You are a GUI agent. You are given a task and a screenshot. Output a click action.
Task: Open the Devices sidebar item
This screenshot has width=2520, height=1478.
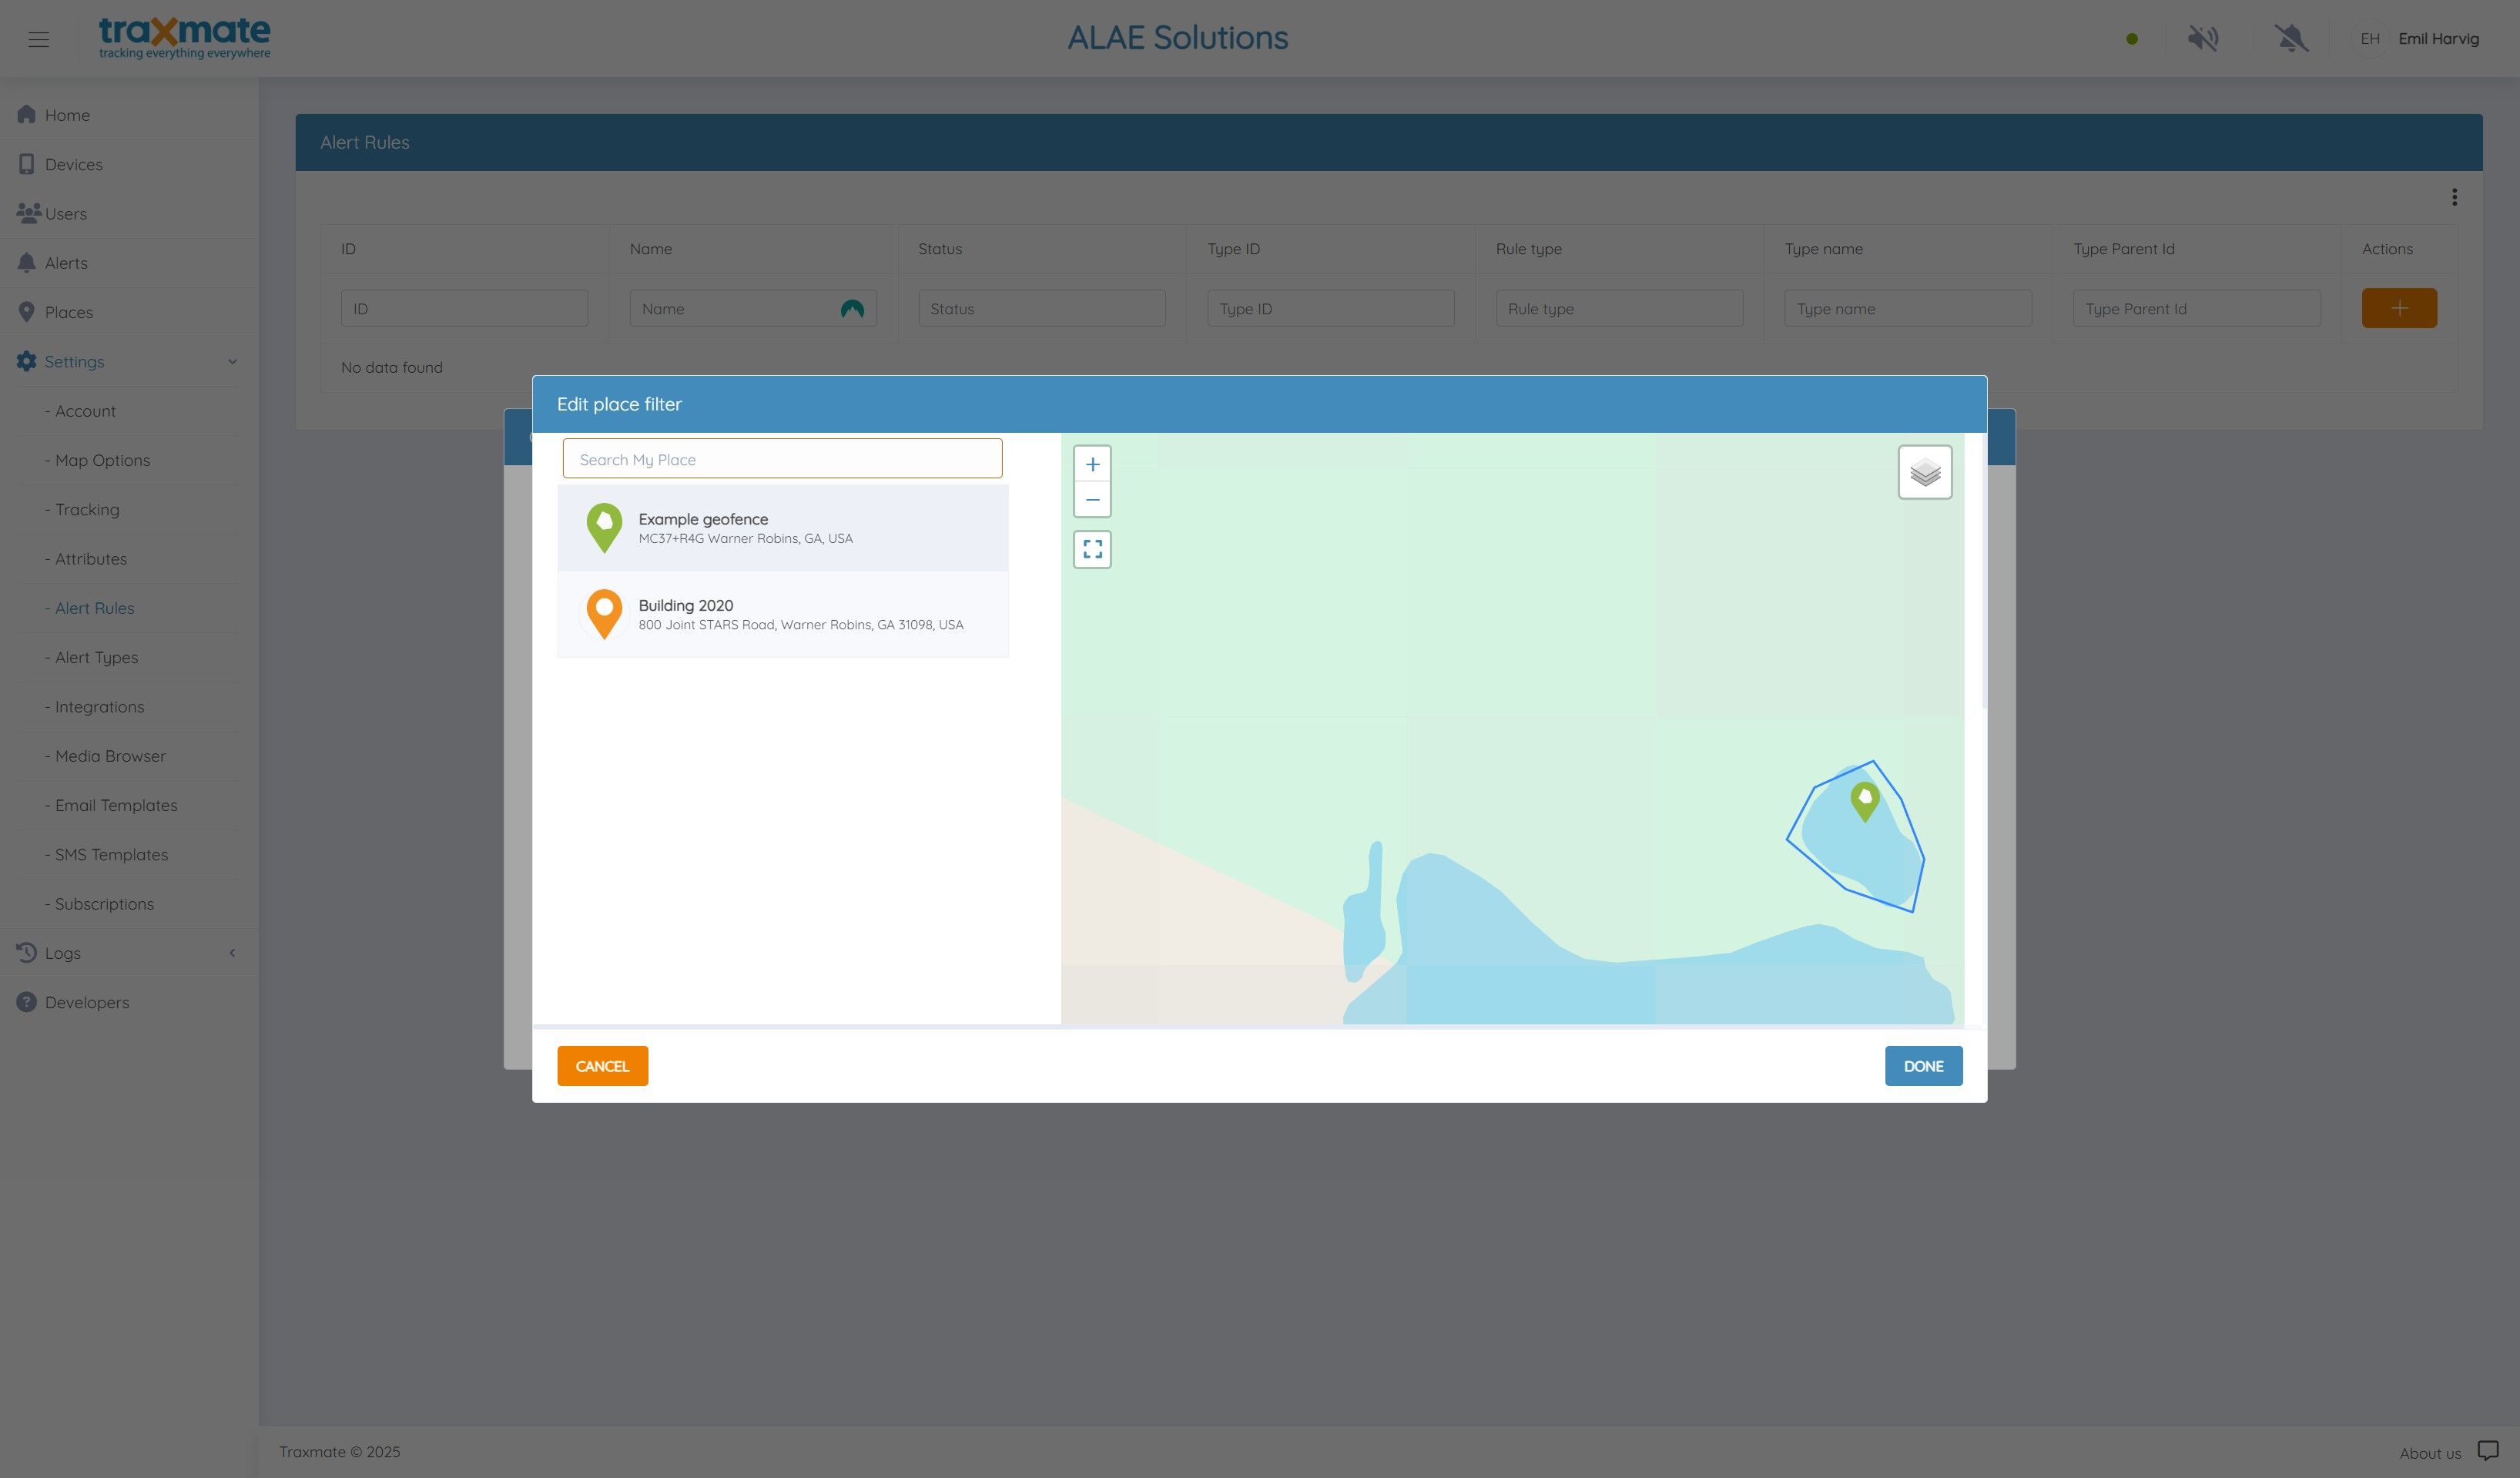(73, 164)
